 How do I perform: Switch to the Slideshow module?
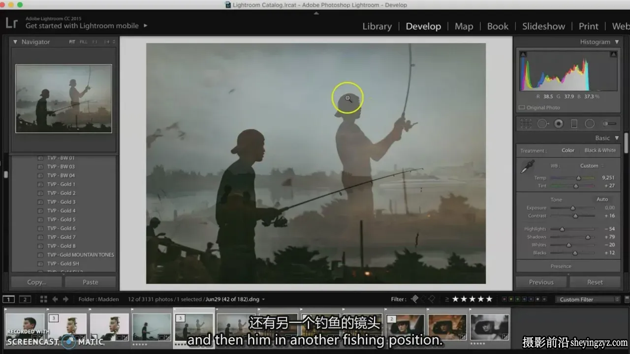[x=543, y=27]
